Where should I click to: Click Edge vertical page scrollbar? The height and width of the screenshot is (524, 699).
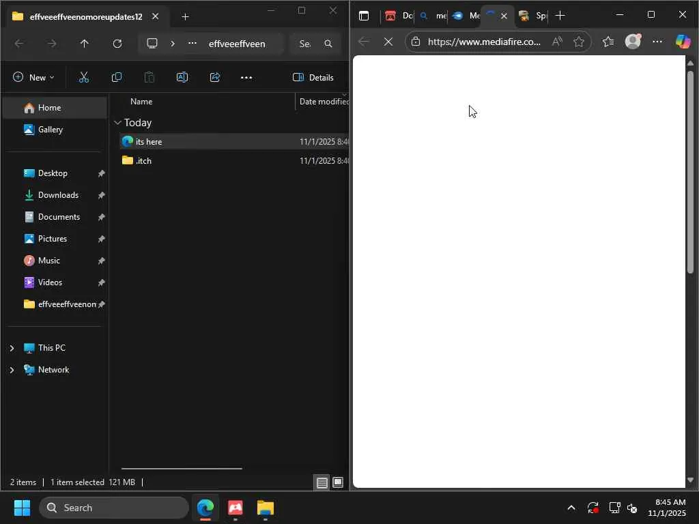[x=690, y=171]
